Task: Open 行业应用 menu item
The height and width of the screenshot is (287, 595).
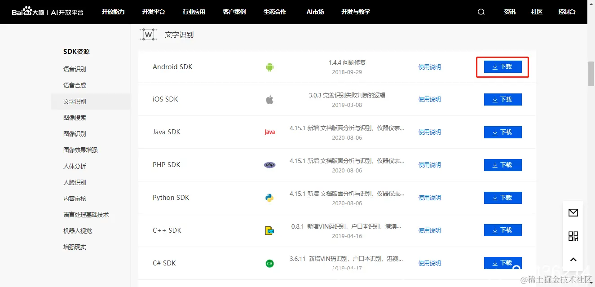Action: [x=194, y=12]
